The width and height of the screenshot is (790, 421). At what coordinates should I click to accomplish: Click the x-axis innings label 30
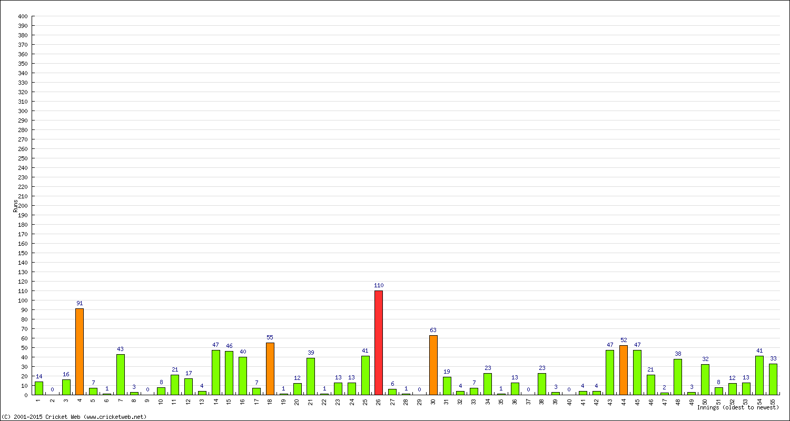tap(433, 401)
